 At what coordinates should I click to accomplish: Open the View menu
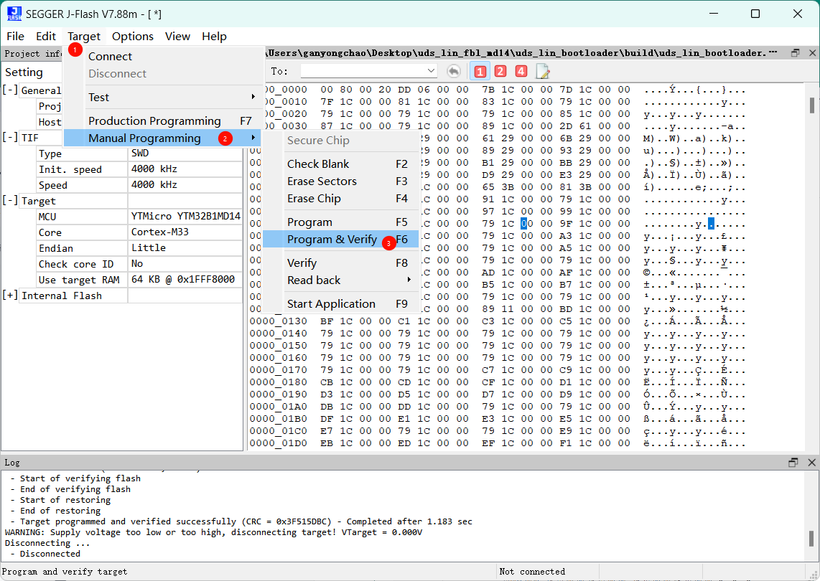click(177, 36)
